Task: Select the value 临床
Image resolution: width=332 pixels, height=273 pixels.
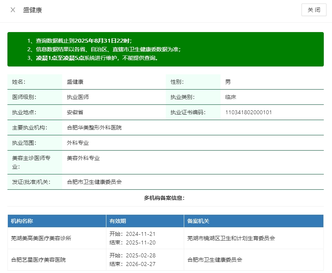Action: (x=231, y=97)
